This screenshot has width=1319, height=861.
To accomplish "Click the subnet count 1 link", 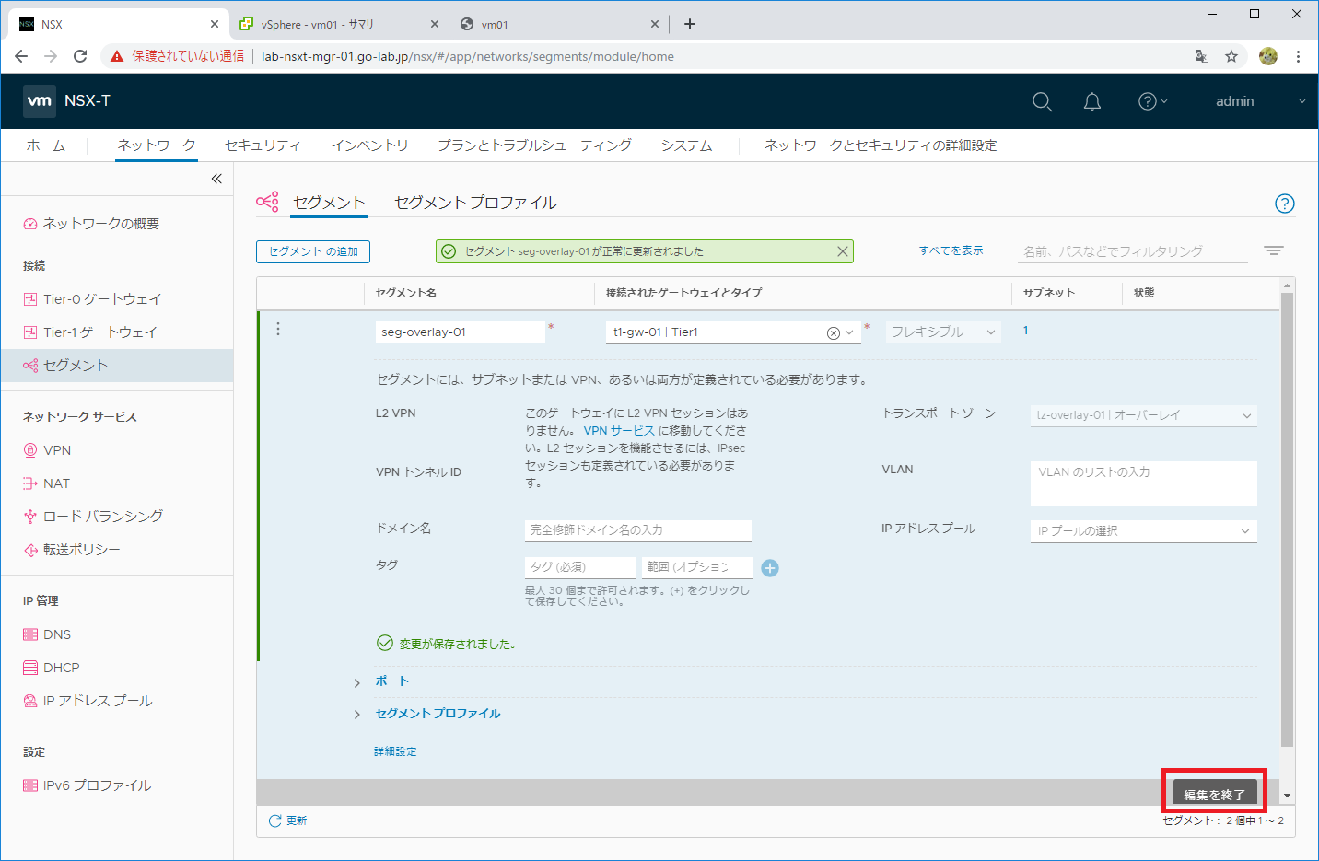I will [x=1025, y=330].
